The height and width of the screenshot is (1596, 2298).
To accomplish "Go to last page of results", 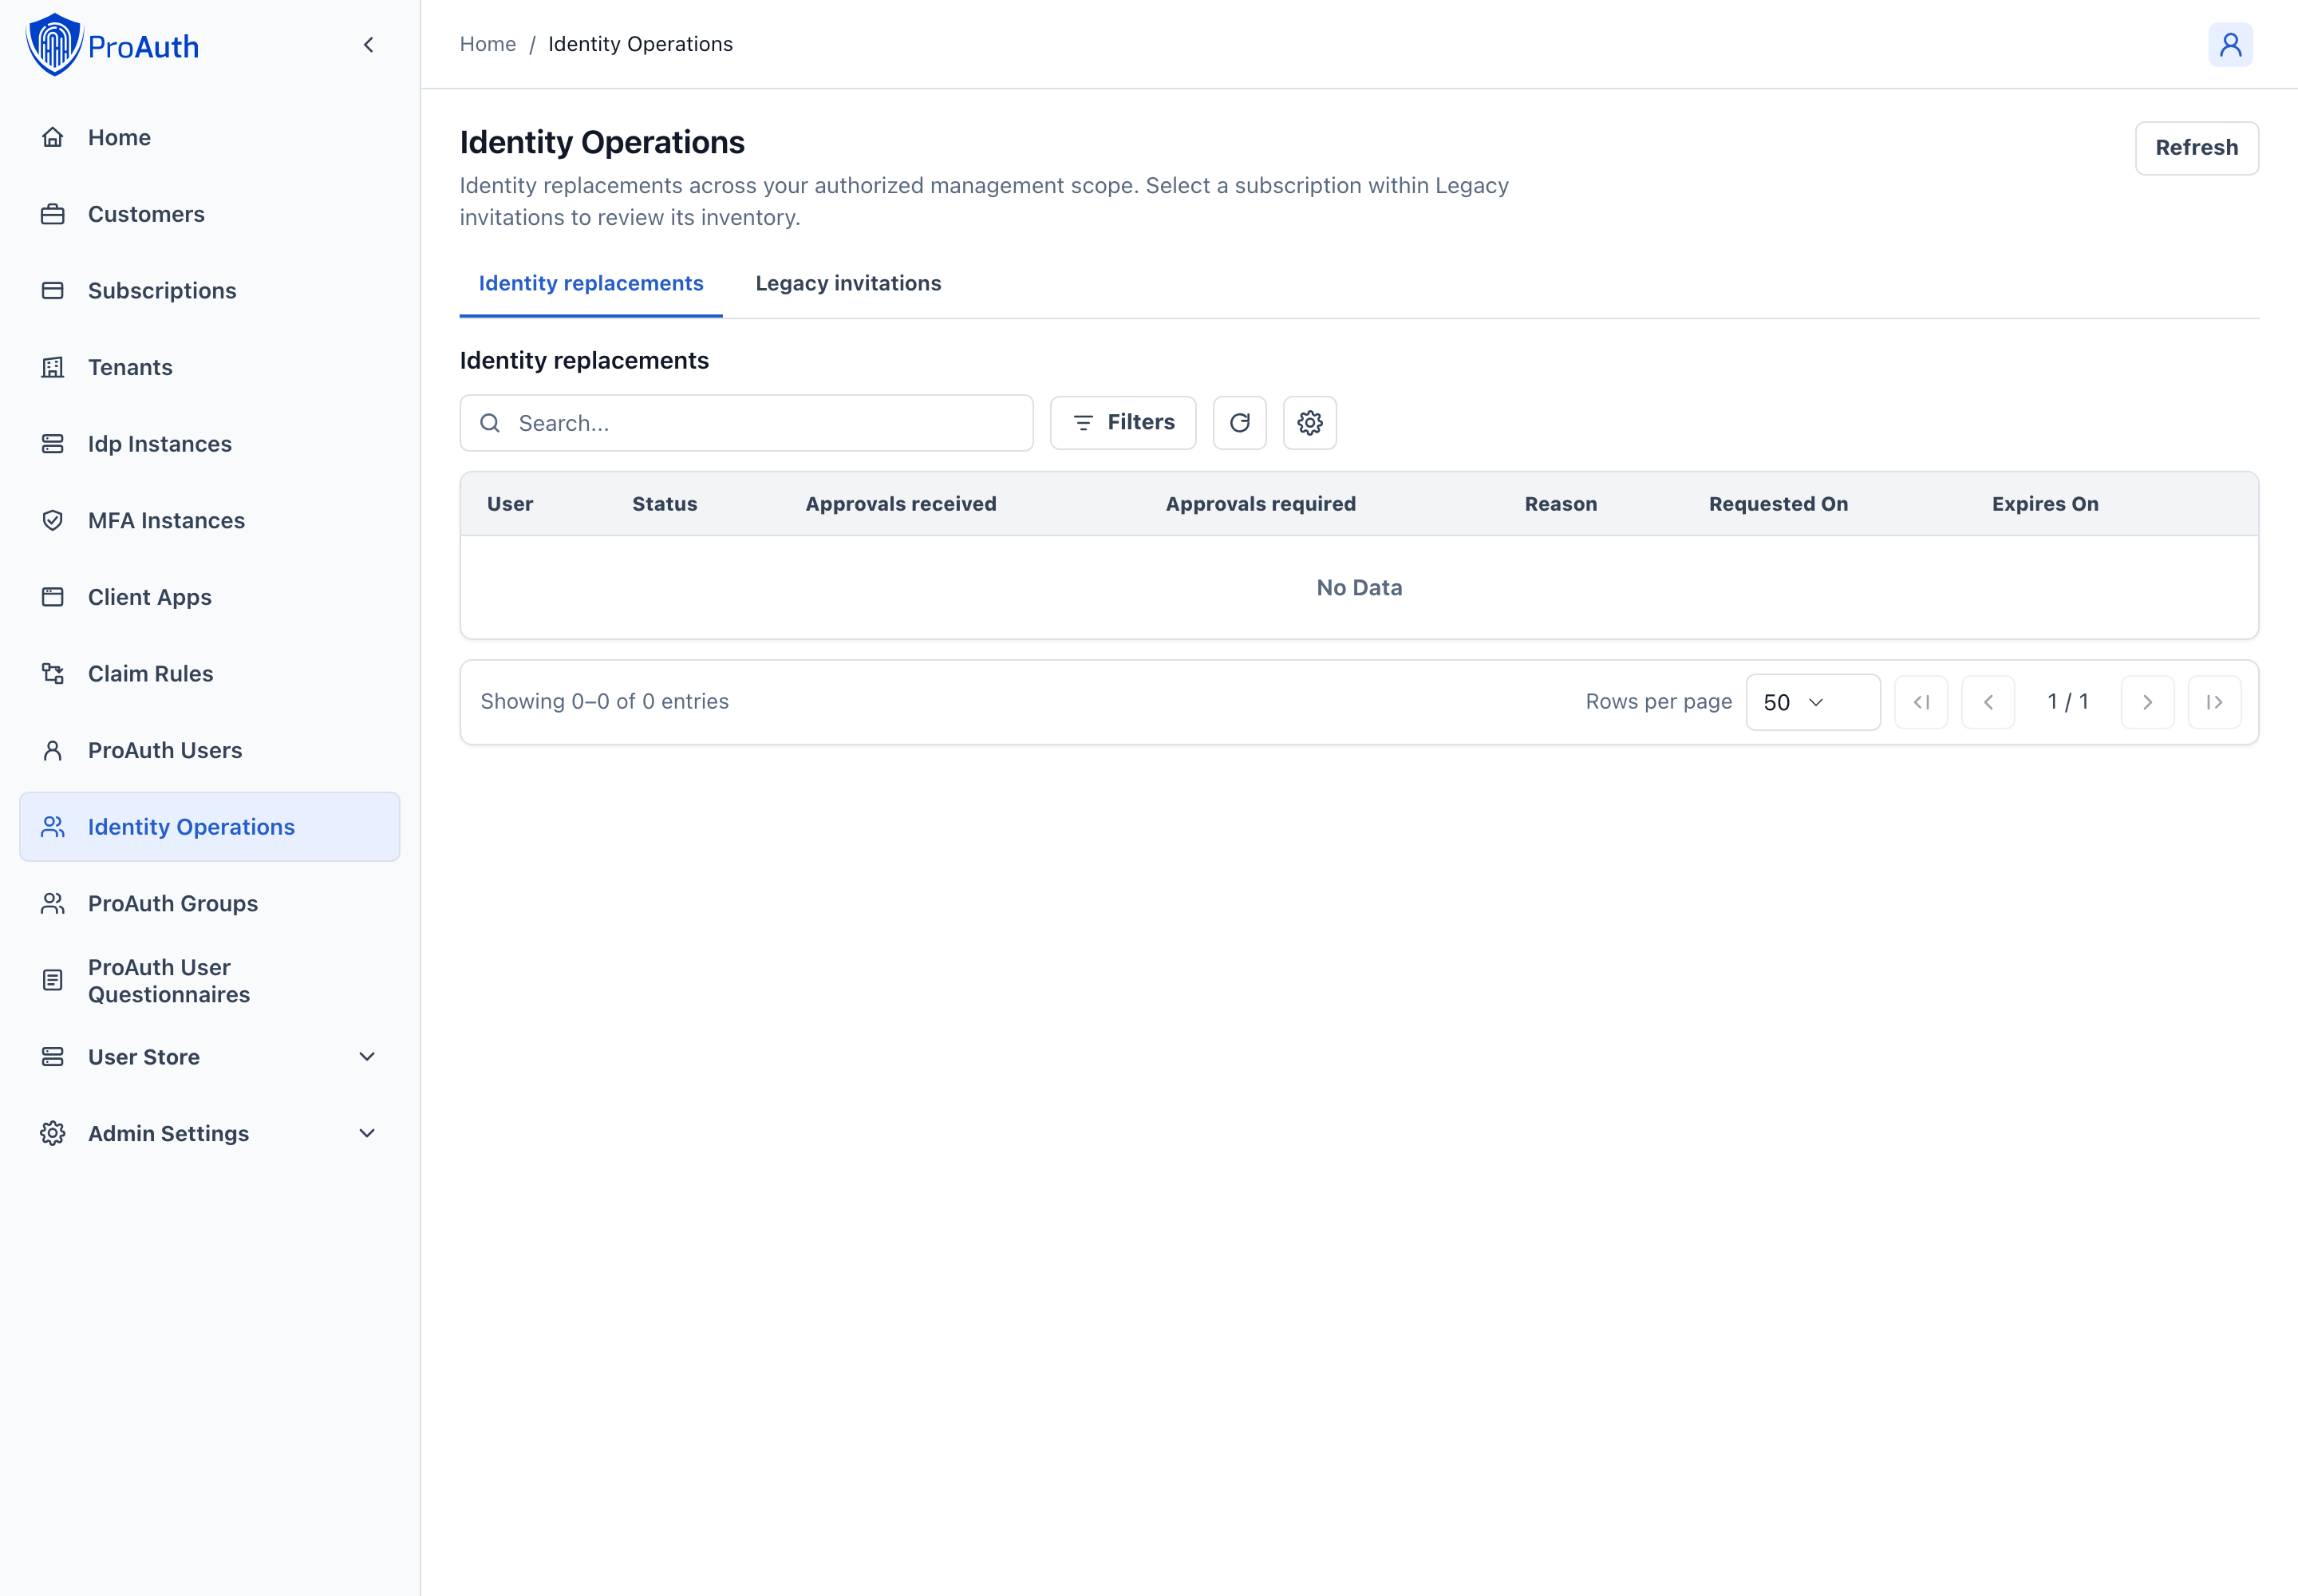I will pos(2214,702).
